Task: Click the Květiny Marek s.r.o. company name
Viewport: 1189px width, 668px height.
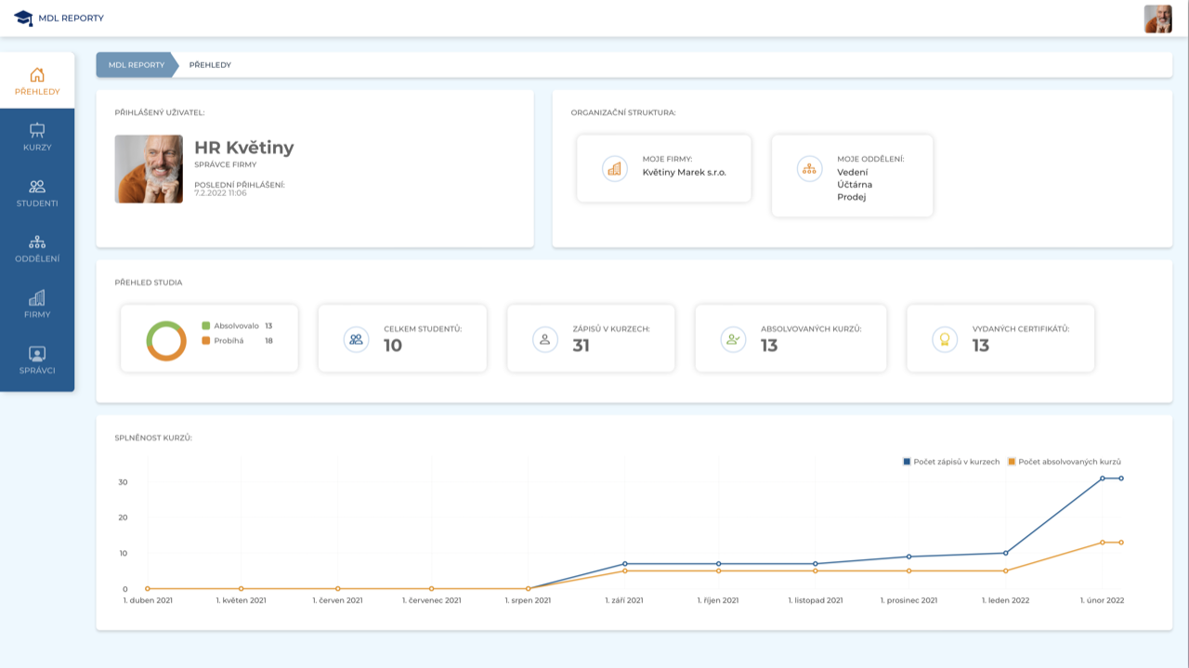Action: [684, 172]
